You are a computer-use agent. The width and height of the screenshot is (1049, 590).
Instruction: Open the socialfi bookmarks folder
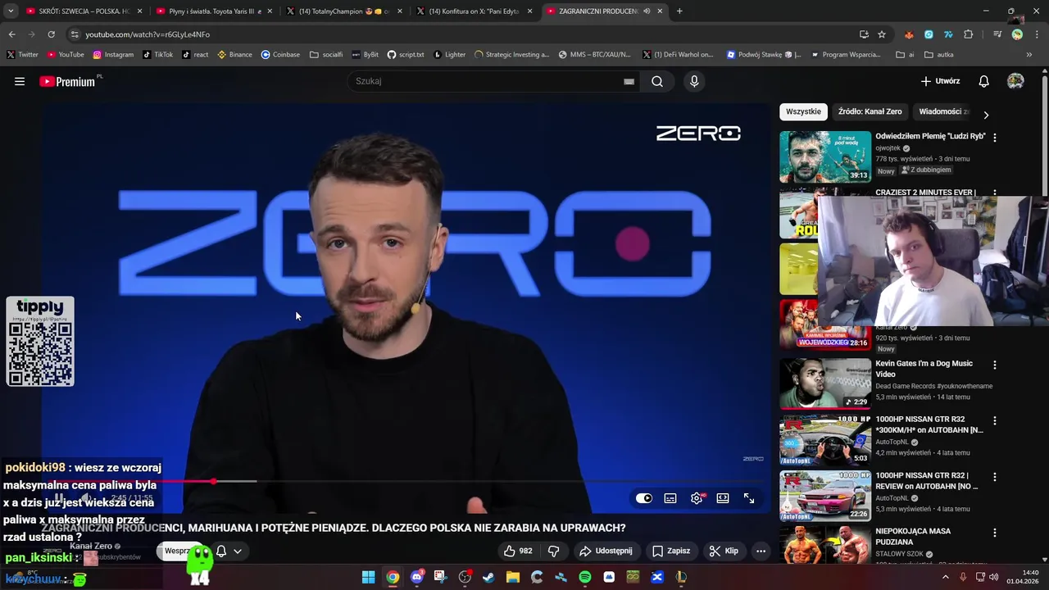click(x=326, y=54)
